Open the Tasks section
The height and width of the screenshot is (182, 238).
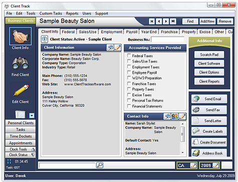[21, 129]
